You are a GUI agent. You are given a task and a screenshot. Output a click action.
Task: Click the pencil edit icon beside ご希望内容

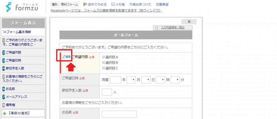(x=64, y=57)
